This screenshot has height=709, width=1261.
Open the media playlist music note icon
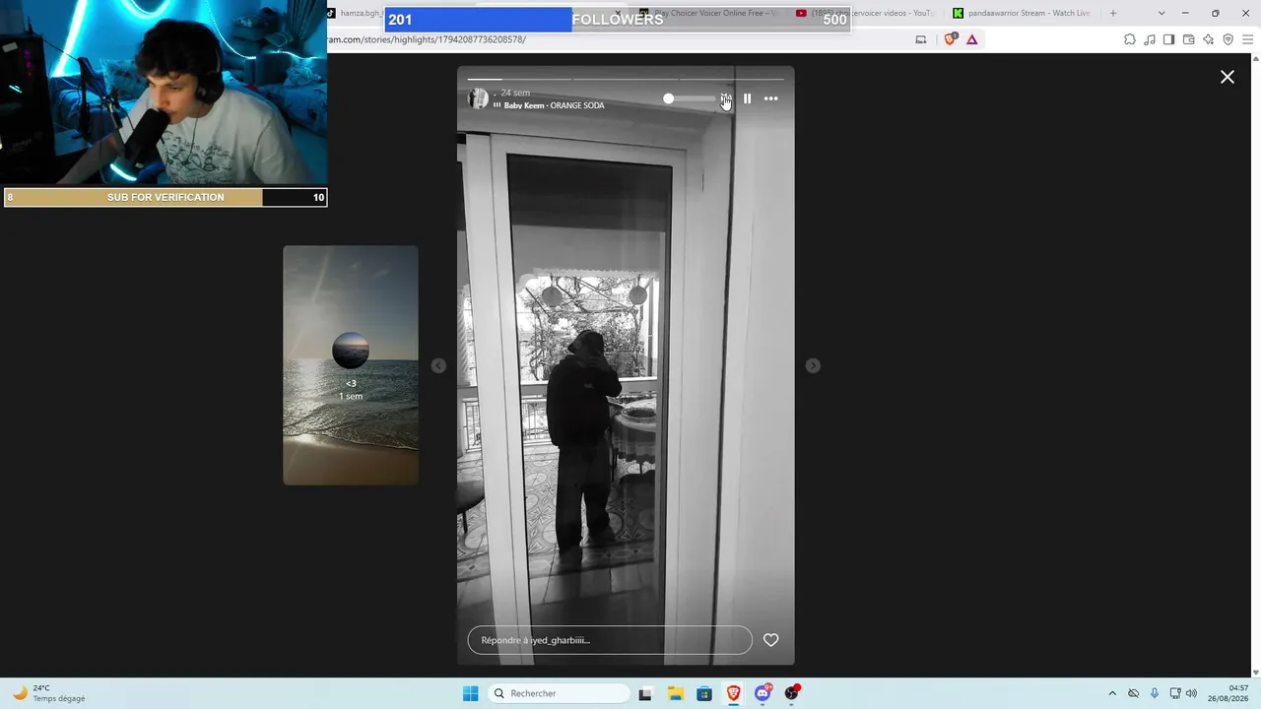(1150, 39)
